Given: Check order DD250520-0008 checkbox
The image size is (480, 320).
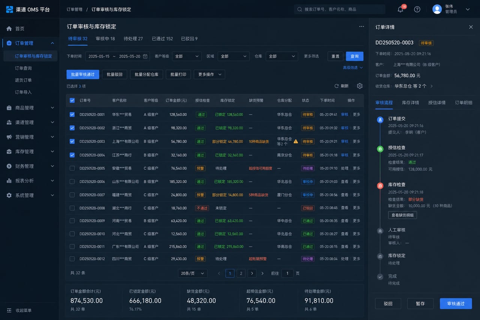Looking at the screenshot, I should (x=72, y=208).
